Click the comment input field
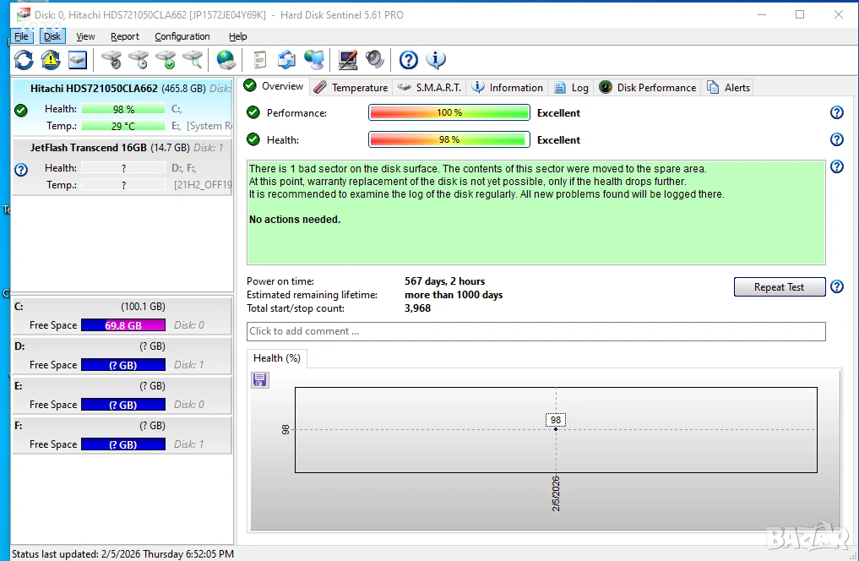The width and height of the screenshot is (859, 561). [536, 331]
